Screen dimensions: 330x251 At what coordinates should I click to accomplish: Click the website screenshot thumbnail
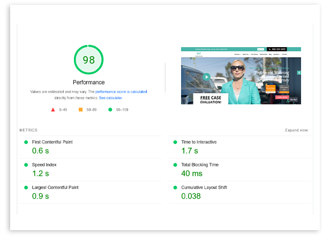(241, 75)
